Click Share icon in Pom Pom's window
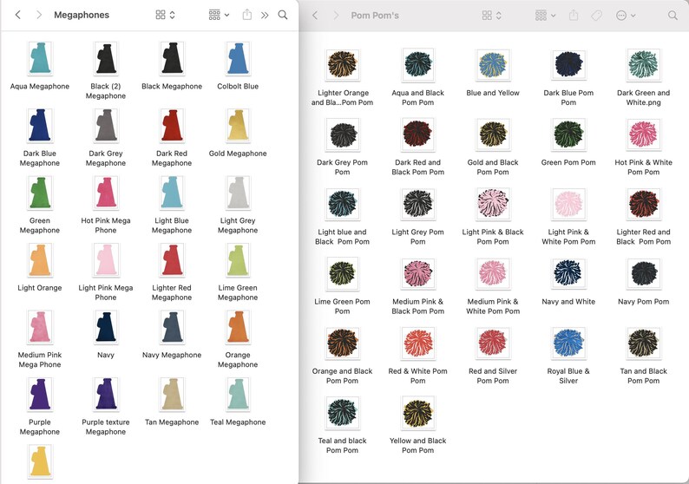689x484 pixels. [x=574, y=16]
